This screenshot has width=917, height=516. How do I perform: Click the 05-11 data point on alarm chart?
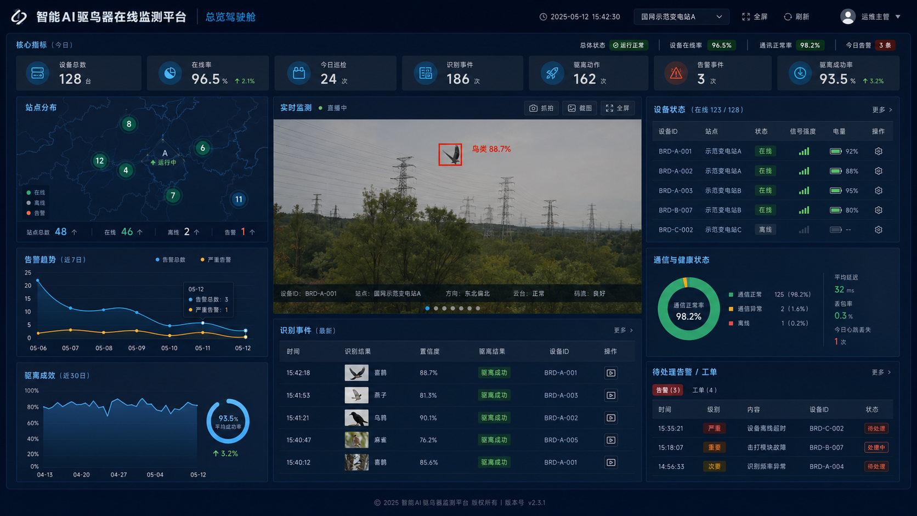203,323
